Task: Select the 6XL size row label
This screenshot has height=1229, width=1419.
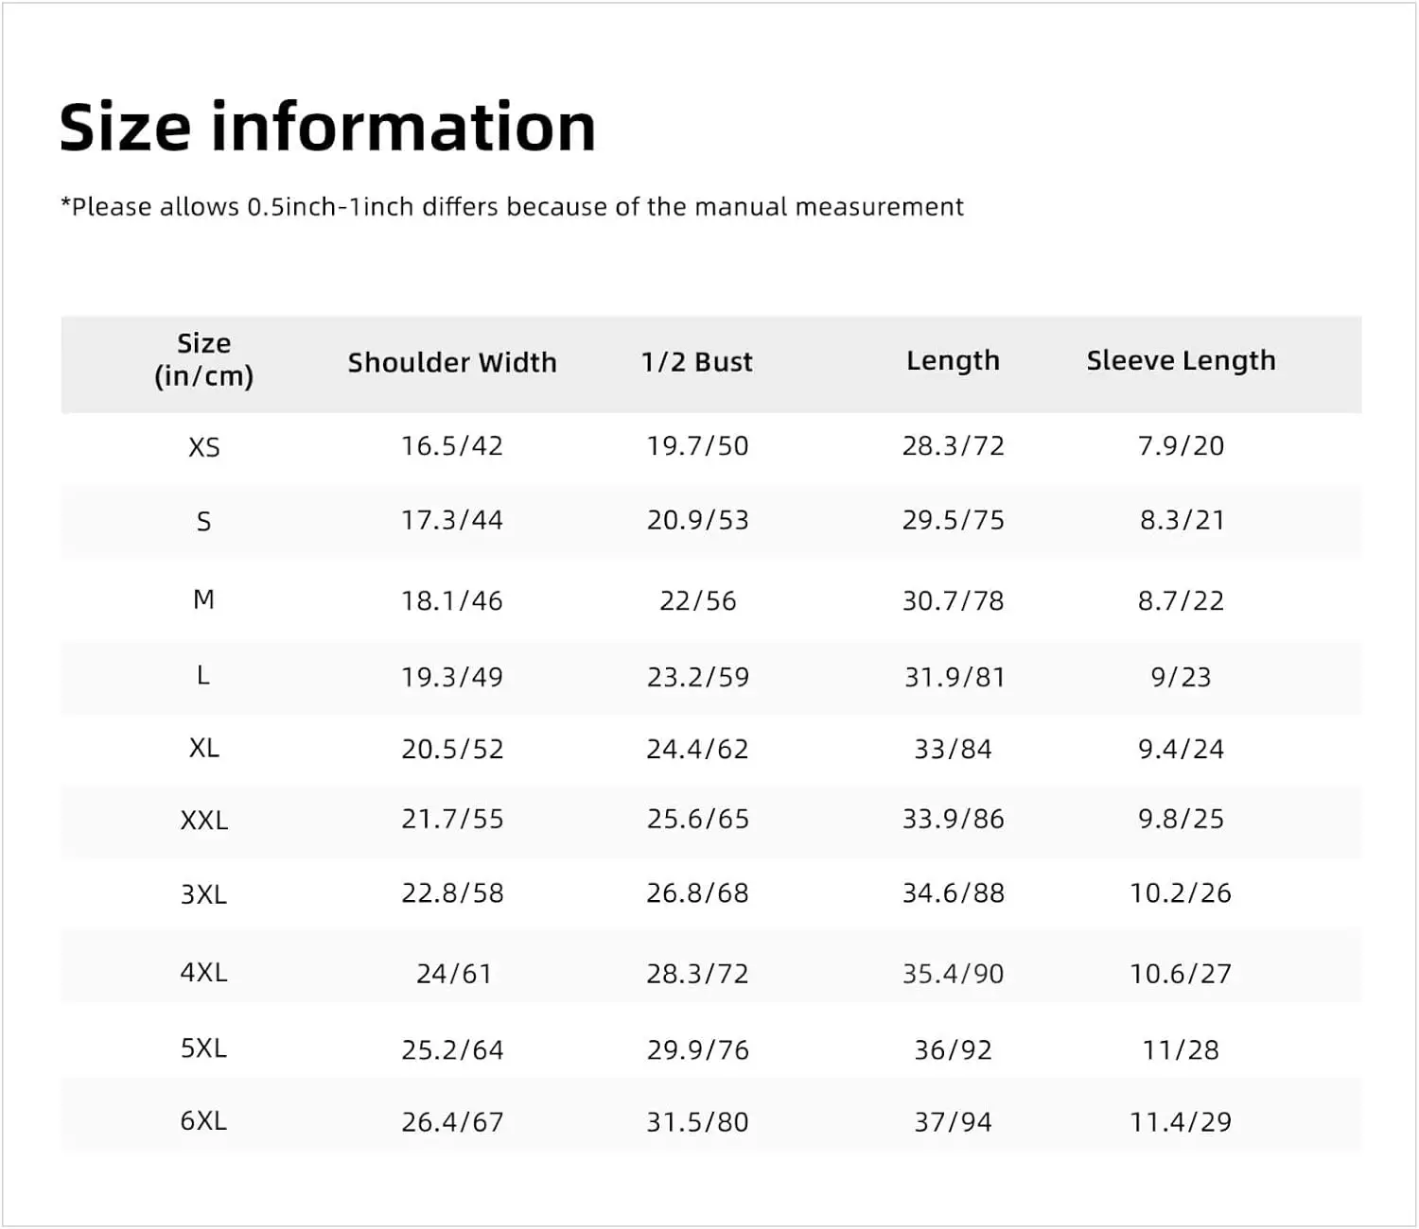Action: (203, 1121)
